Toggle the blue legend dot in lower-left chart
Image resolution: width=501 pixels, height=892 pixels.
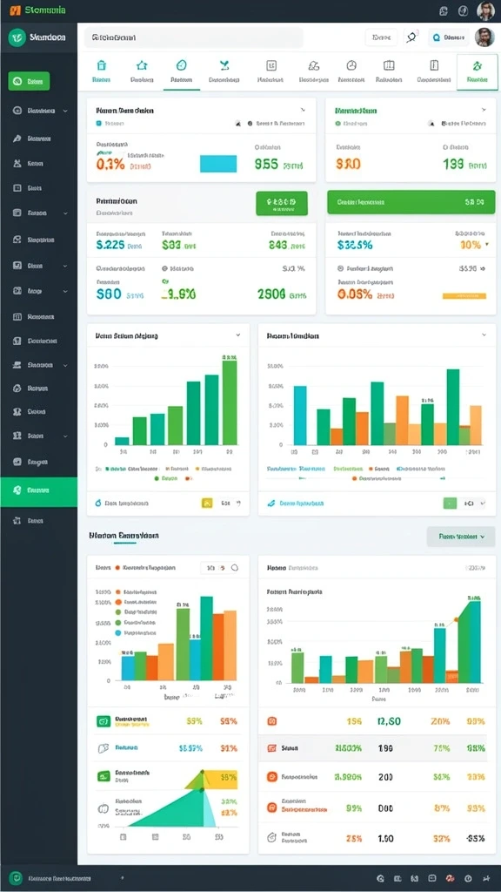point(118,632)
